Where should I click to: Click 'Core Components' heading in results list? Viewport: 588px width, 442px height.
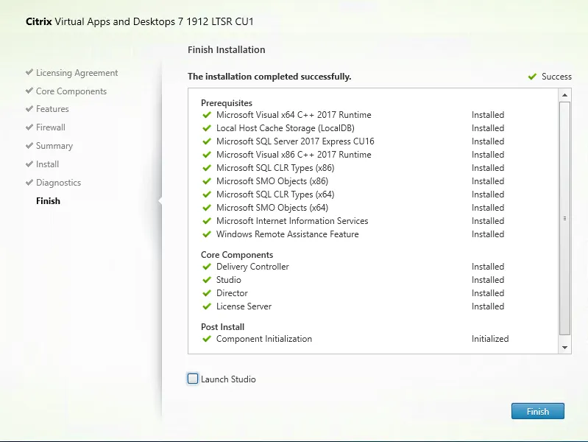tap(237, 255)
